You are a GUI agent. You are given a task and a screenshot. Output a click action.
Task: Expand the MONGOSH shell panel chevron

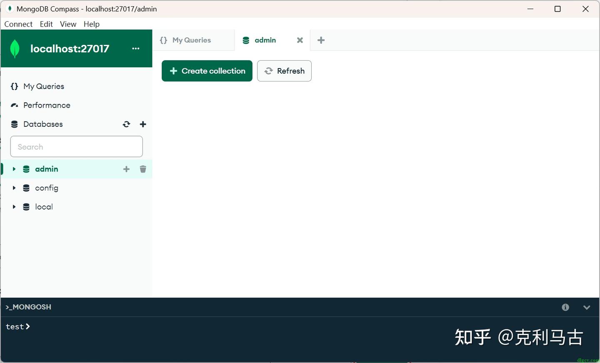coord(587,307)
